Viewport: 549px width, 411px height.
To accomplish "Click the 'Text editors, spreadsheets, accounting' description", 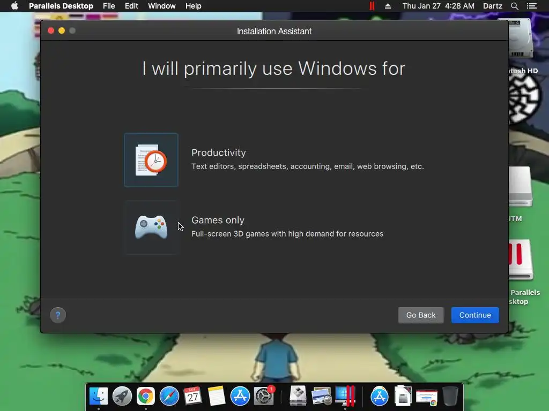I will [x=307, y=166].
